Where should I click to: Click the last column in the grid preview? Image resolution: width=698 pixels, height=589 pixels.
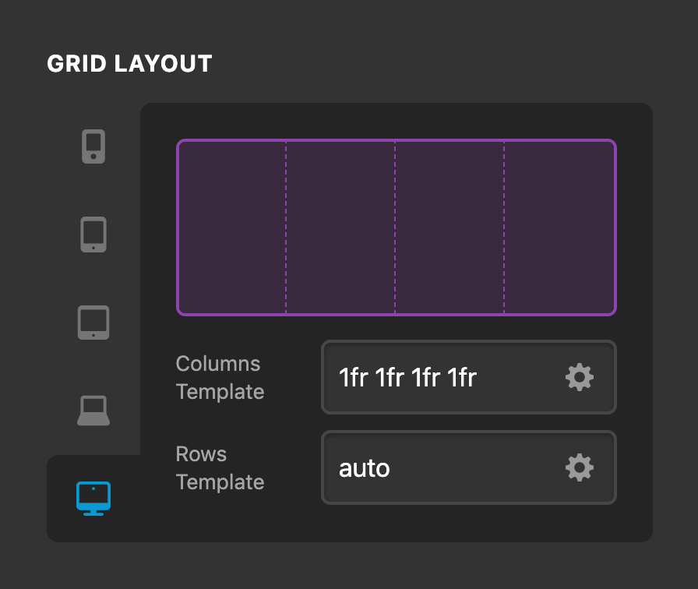coord(561,227)
